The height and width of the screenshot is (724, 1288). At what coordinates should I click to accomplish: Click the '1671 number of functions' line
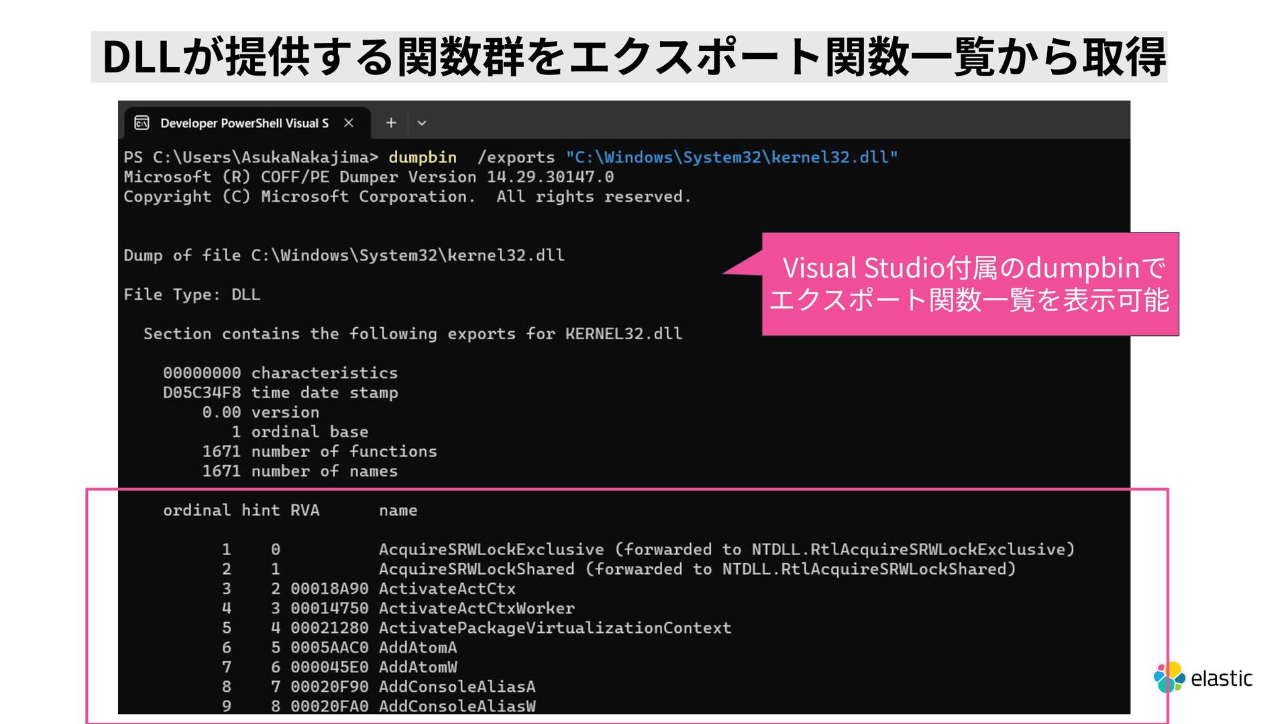[x=319, y=451]
